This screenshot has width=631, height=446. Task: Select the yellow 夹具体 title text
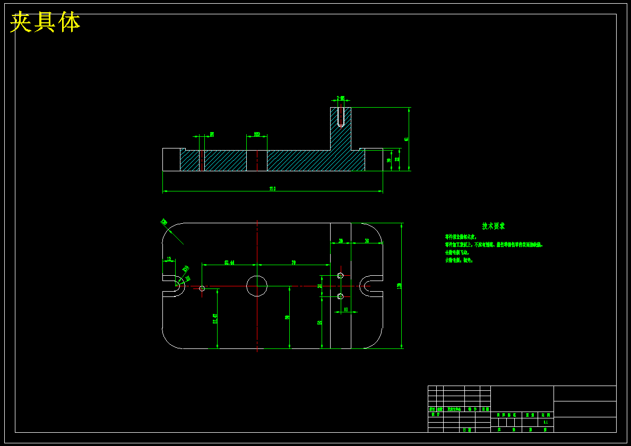[x=45, y=22]
